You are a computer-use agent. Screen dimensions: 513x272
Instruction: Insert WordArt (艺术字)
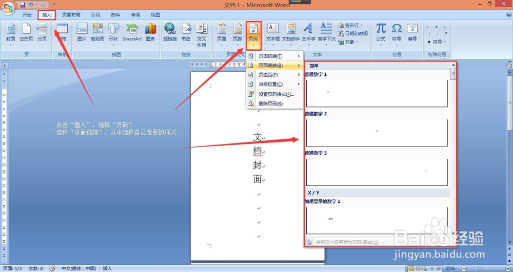pos(308,34)
